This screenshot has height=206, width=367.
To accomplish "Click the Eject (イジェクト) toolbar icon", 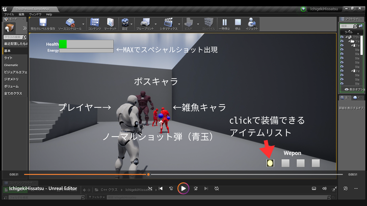I will (x=252, y=23).
